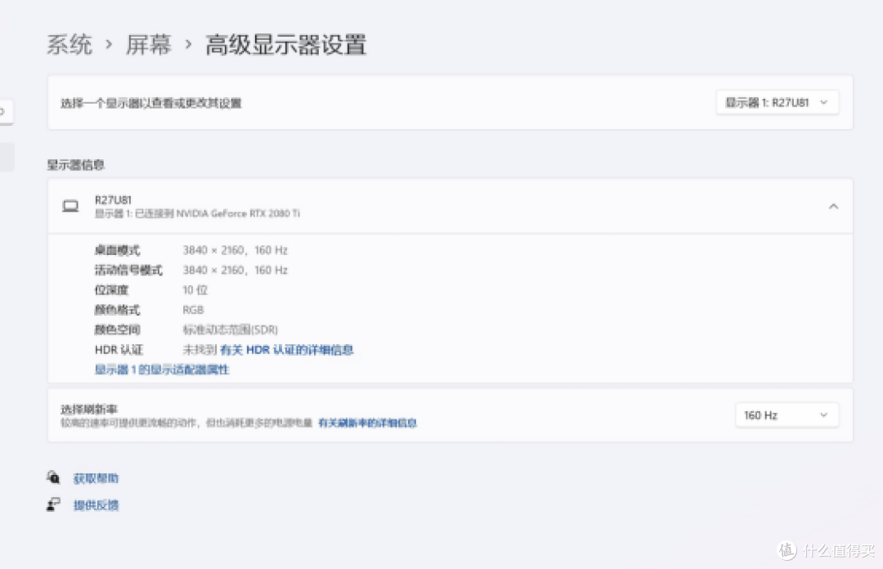The height and width of the screenshot is (569, 883).
Task: Collapse the R27U81 display info section
Action: point(833,206)
